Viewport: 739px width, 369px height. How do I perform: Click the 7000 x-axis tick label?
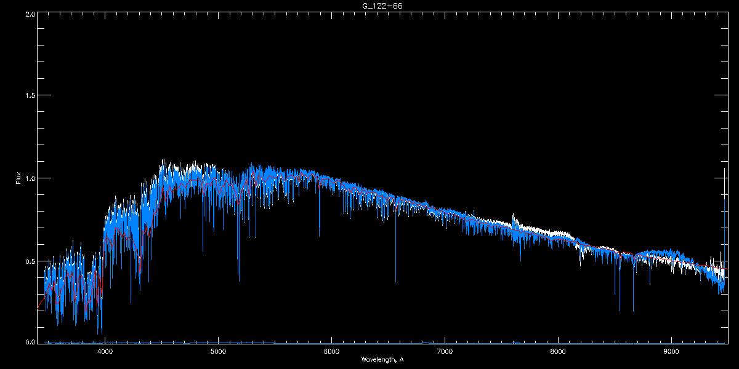[445, 352]
